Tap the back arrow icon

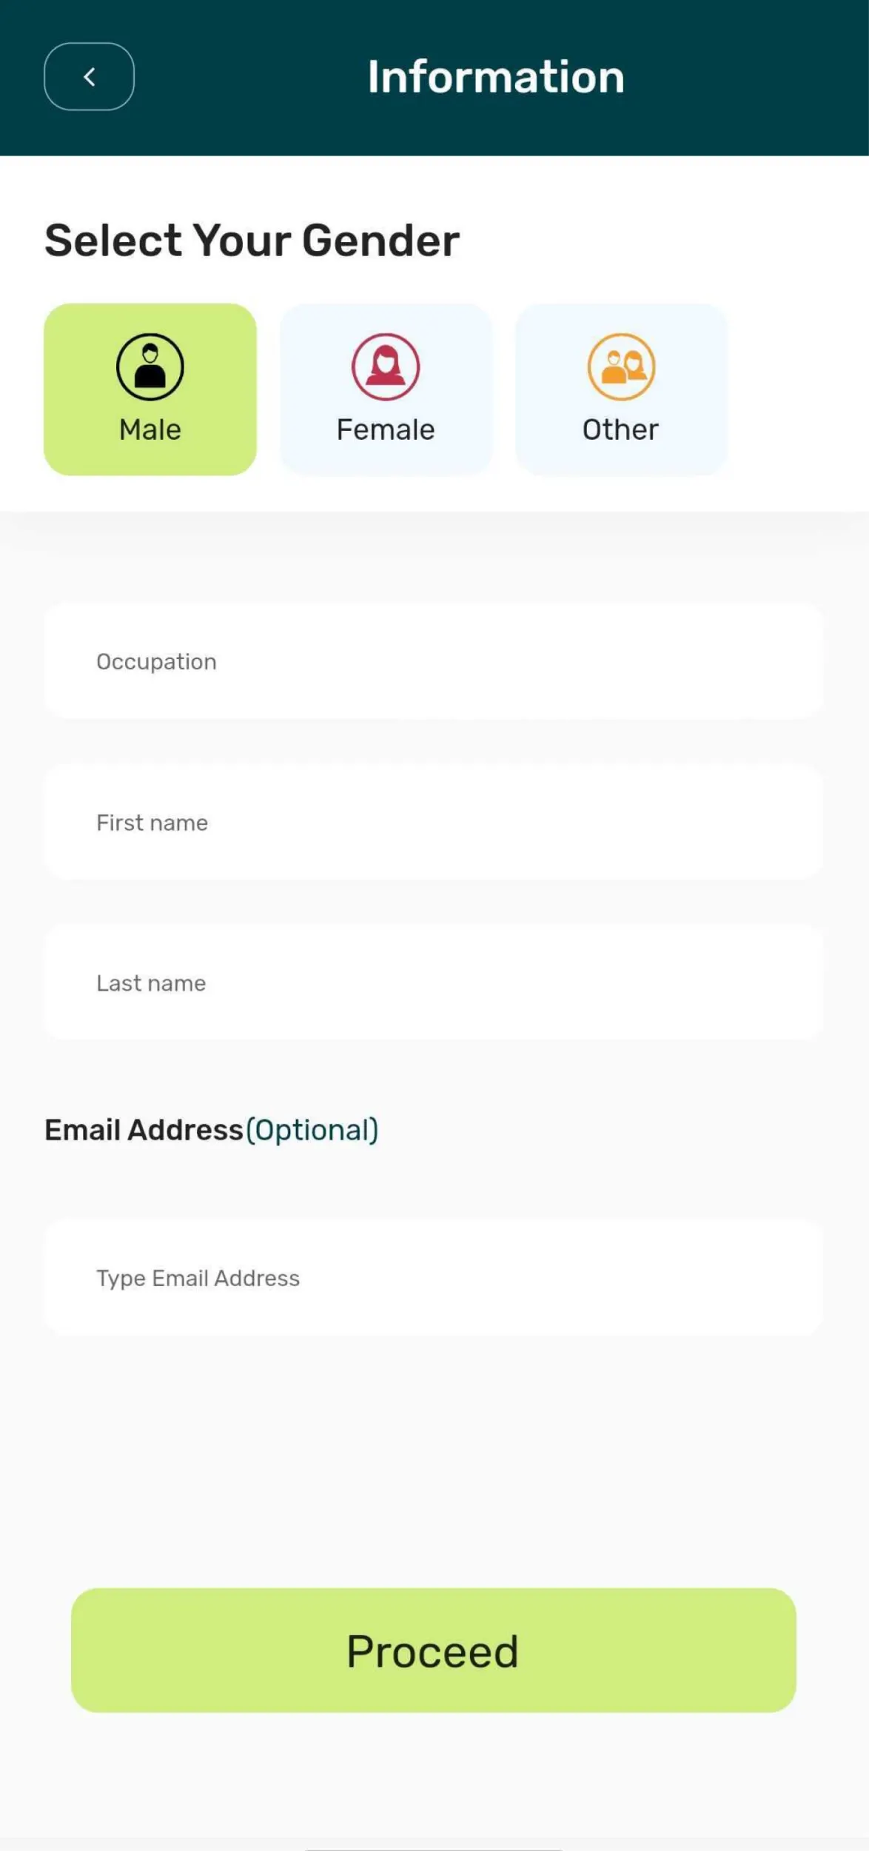tap(89, 77)
